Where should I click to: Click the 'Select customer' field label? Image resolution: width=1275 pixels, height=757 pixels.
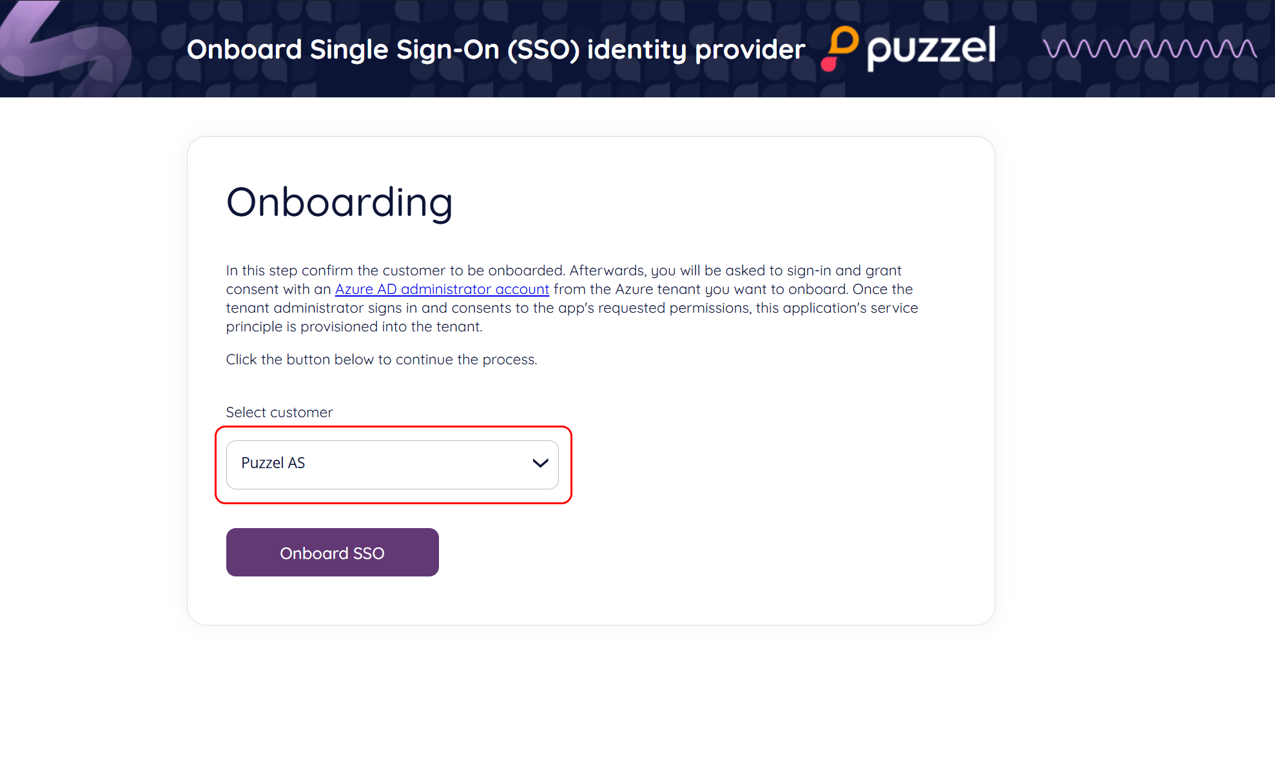(x=279, y=413)
